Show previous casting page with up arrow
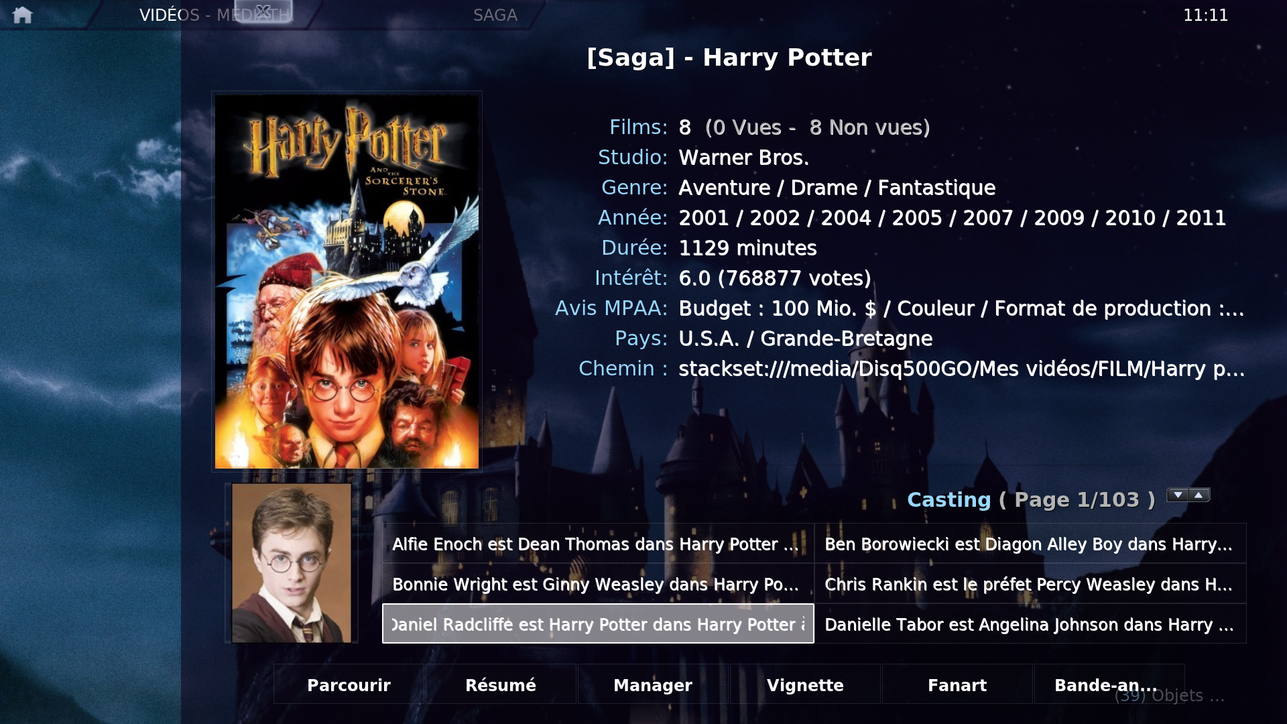The height and width of the screenshot is (724, 1287). (1199, 495)
